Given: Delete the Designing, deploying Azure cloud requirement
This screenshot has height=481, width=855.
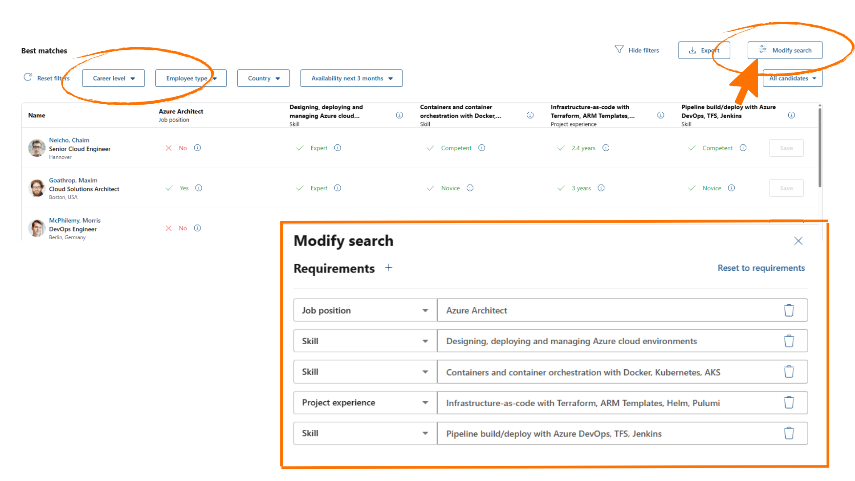Looking at the screenshot, I should pyautogui.click(x=789, y=341).
